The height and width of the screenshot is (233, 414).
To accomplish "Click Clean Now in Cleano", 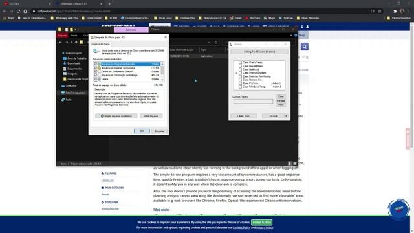I will click(243, 116).
